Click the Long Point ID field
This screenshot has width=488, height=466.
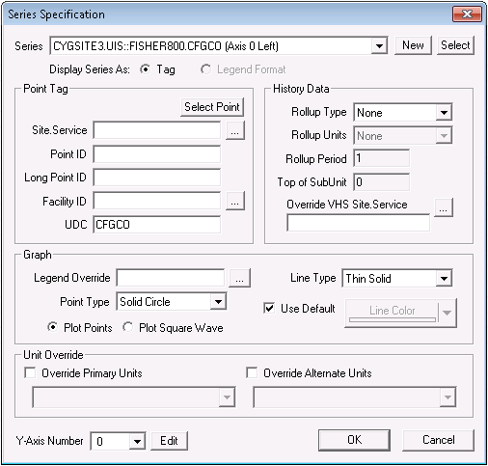coord(157,178)
